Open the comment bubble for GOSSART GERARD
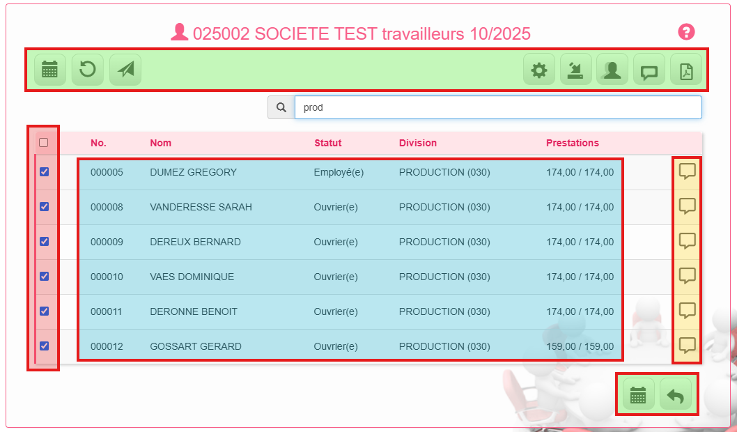 (x=687, y=346)
